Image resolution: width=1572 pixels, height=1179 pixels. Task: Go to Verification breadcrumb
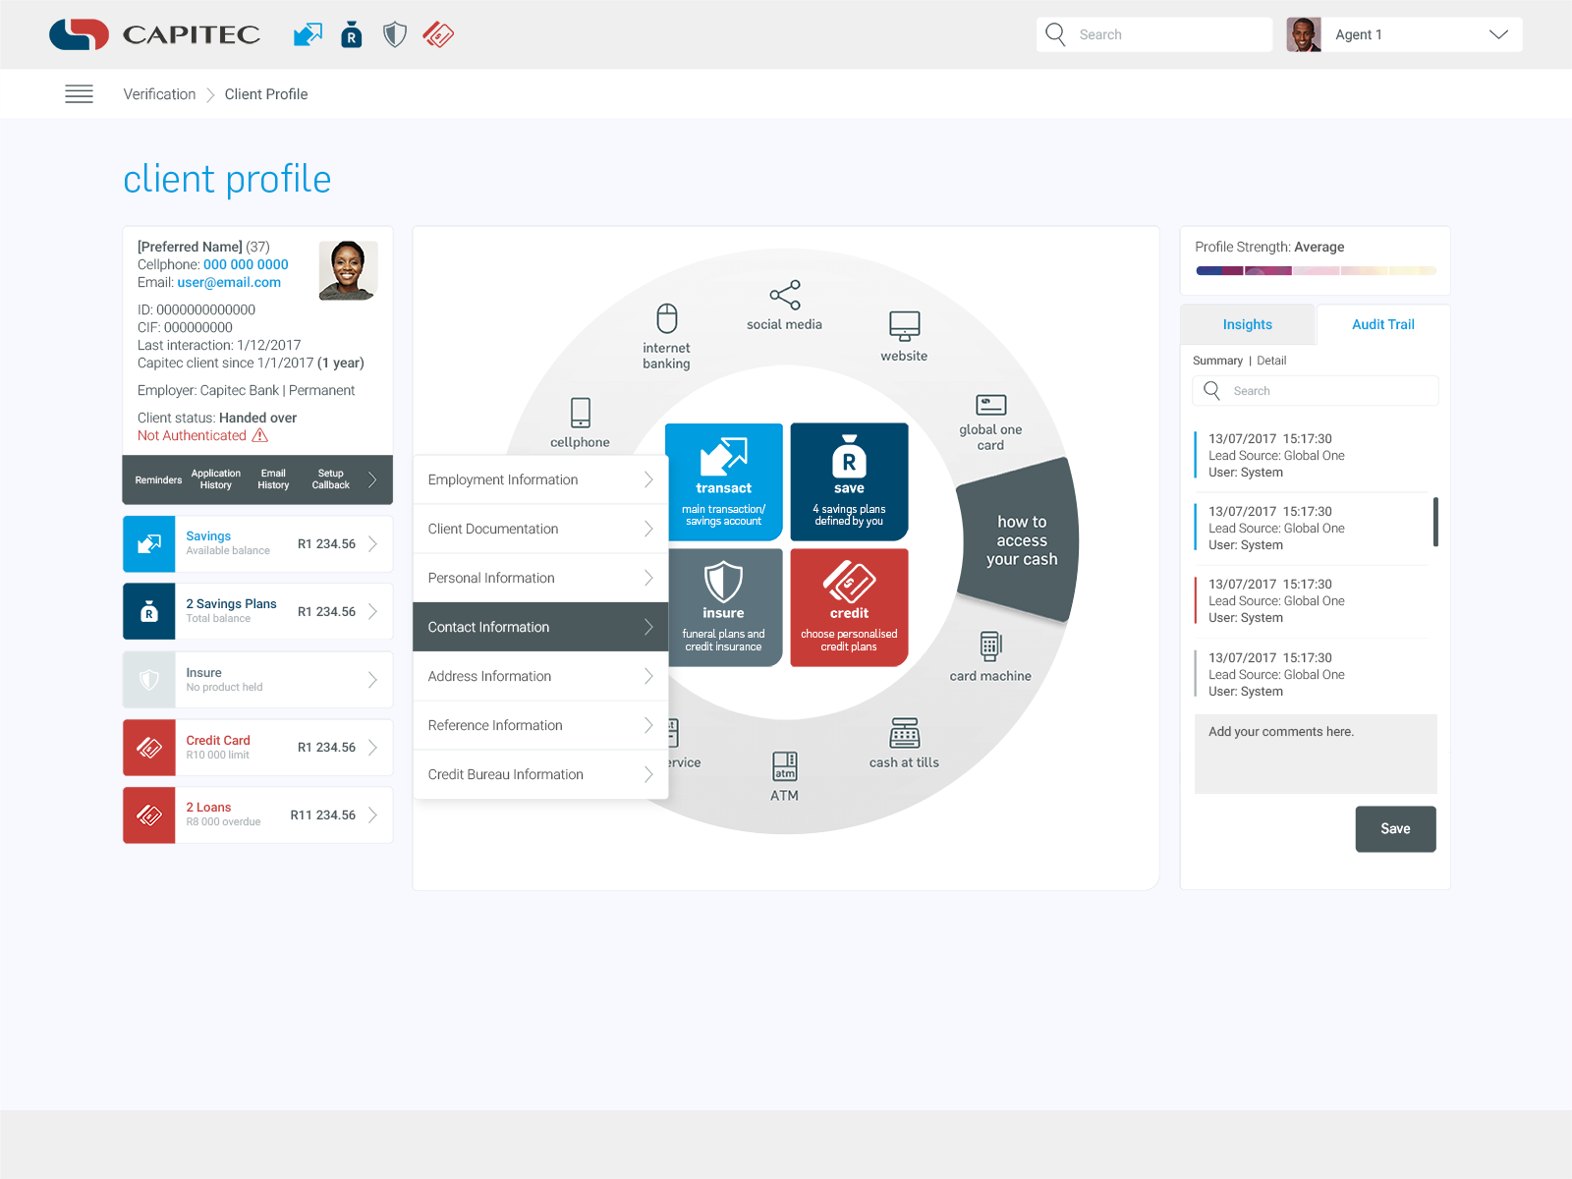pos(159,94)
